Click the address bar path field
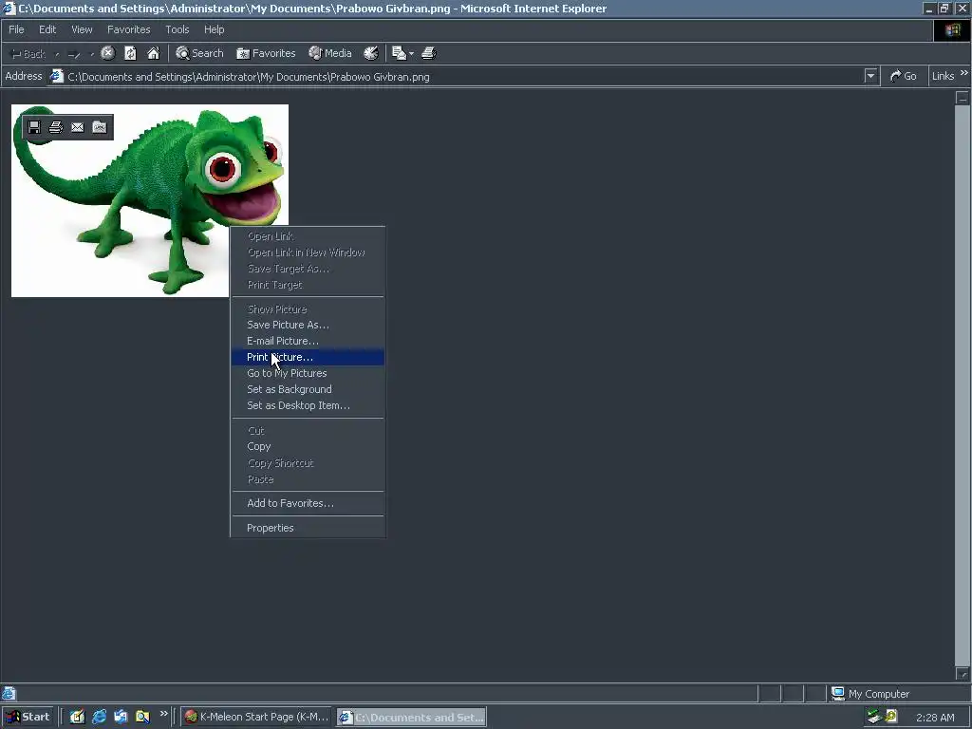This screenshot has width=972, height=729. 464,77
